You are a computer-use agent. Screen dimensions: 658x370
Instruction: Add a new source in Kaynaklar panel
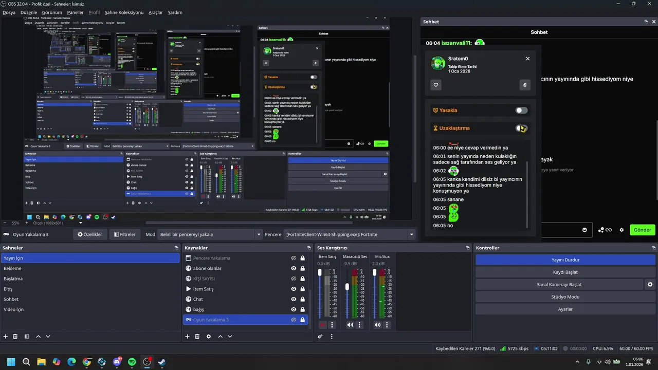(187, 337)
